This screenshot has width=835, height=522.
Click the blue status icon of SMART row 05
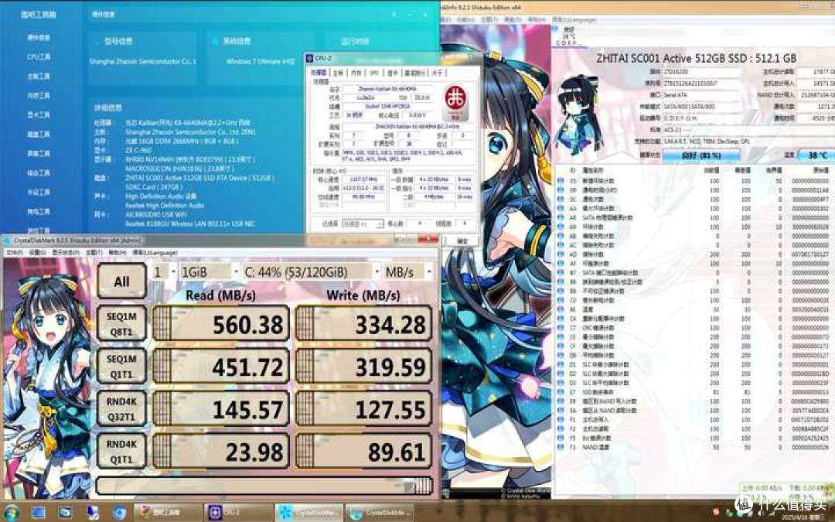(x=561, y=181)
